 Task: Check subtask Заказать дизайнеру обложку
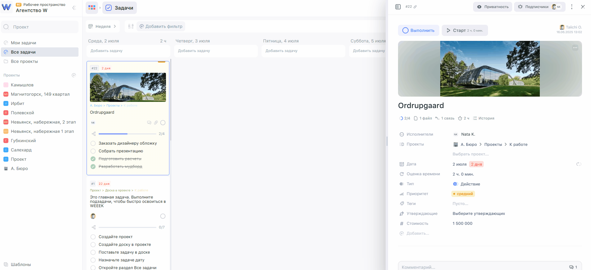point(93,143)
